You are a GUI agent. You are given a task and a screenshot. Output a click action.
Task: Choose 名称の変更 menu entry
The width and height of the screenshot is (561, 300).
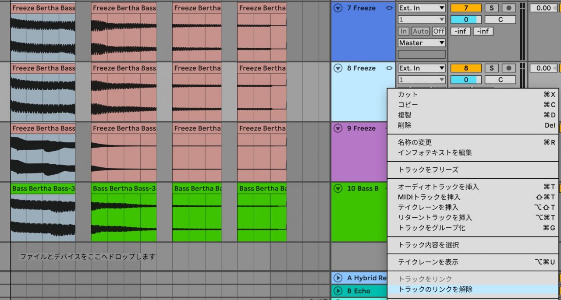click(473, 142)
